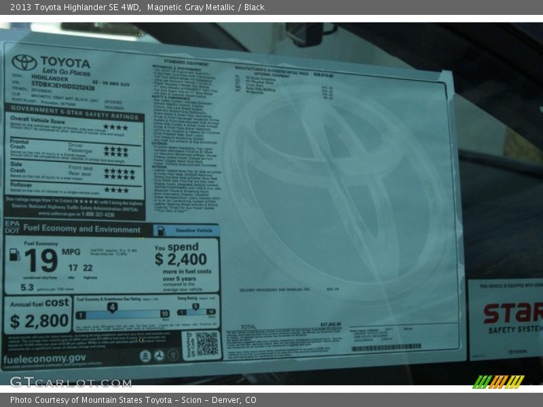Viewport: 543px width, 407px height.
Task: Open the fueleconomy.gov address on the label
Action: [x=44, y=359]
